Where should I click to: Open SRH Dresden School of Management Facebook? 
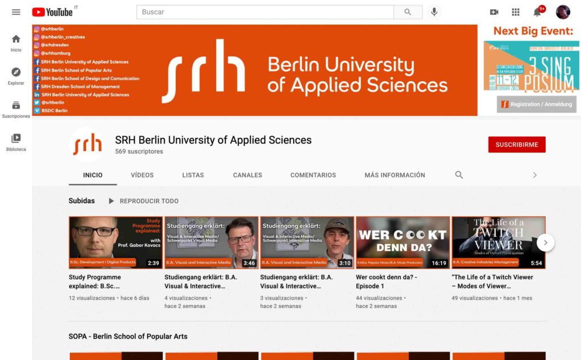pos(77,87)
